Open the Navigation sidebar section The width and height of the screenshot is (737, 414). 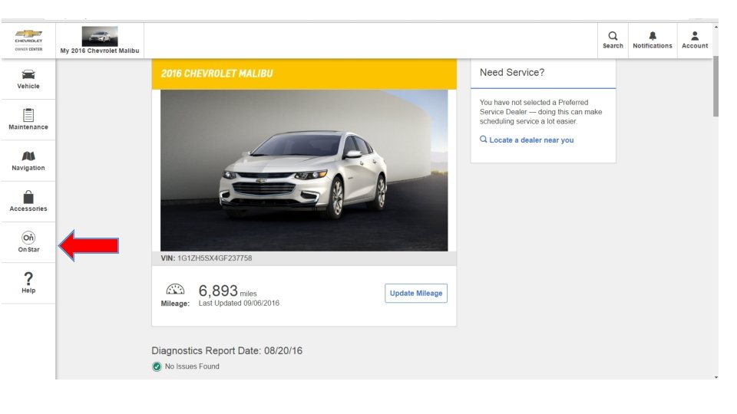28,160
